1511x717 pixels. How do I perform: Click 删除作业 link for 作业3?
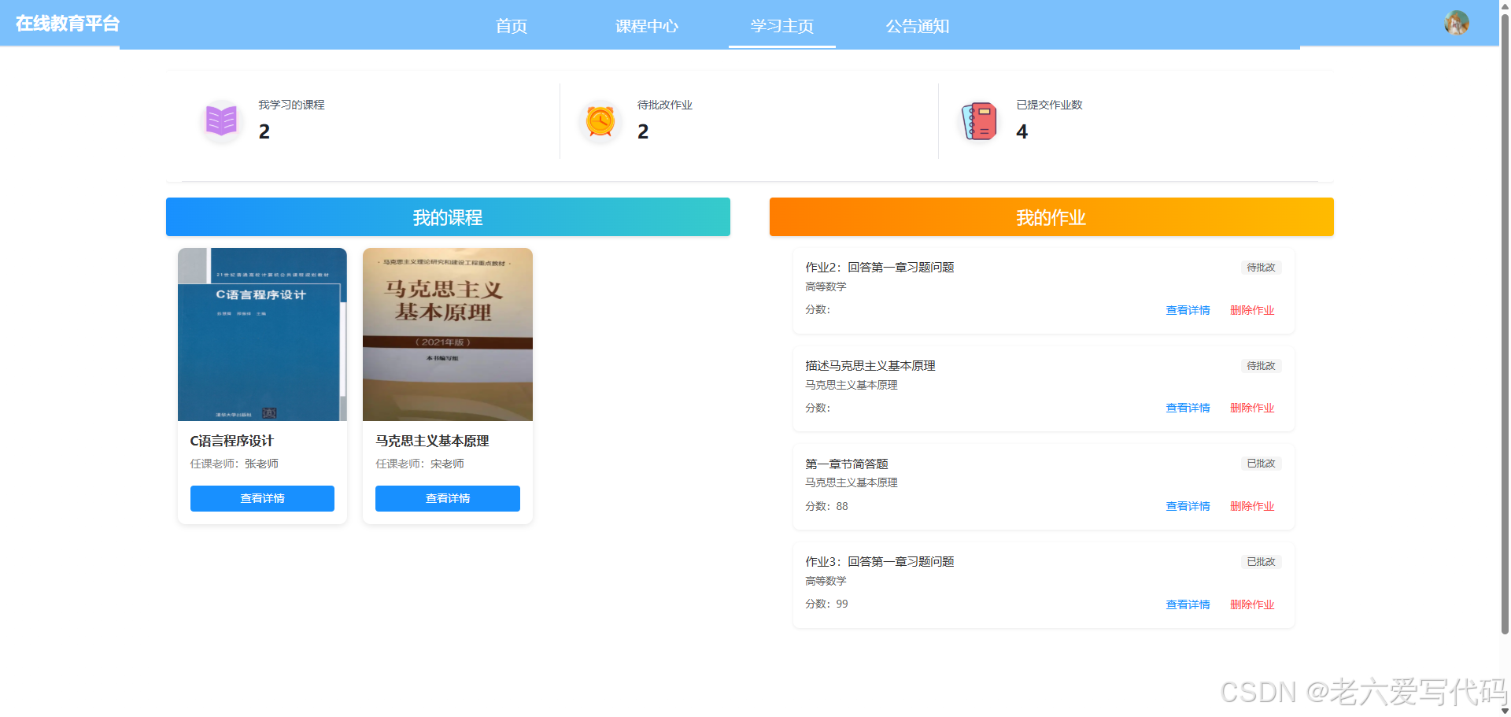coord(1251,604)
